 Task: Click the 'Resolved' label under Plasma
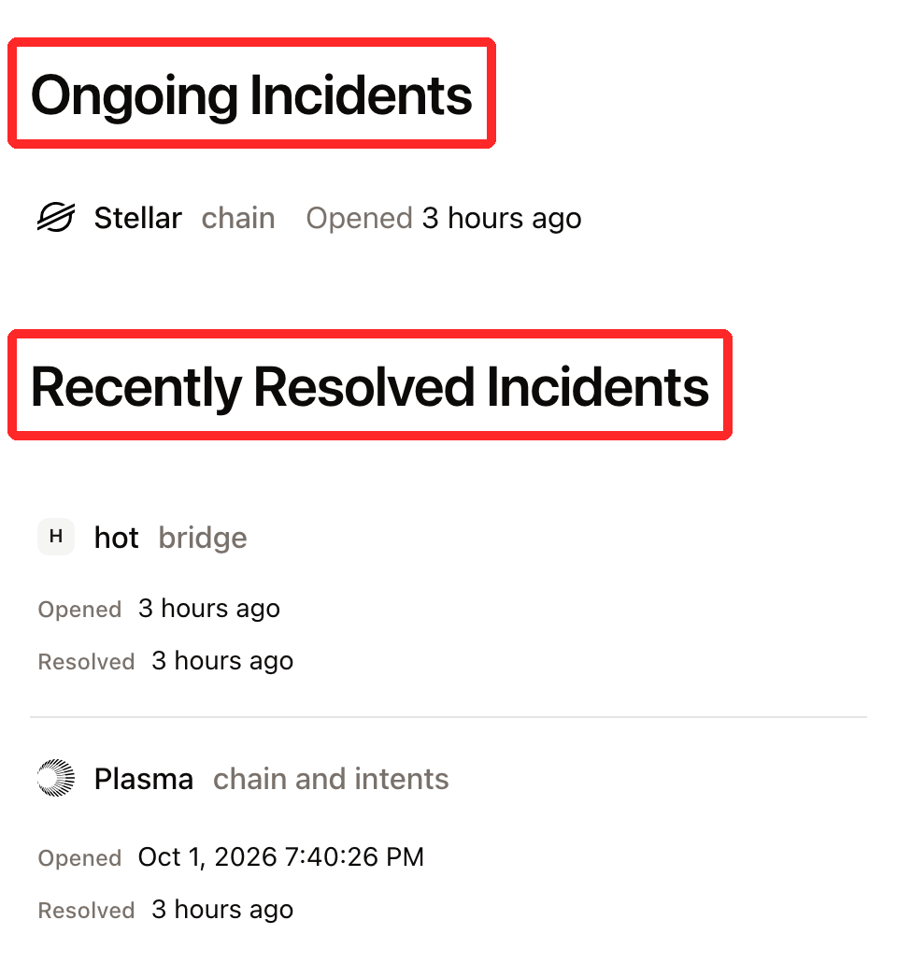pos(87,911)
